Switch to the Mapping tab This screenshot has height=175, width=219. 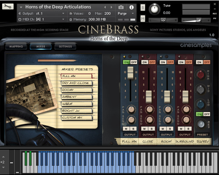(16, 46)
